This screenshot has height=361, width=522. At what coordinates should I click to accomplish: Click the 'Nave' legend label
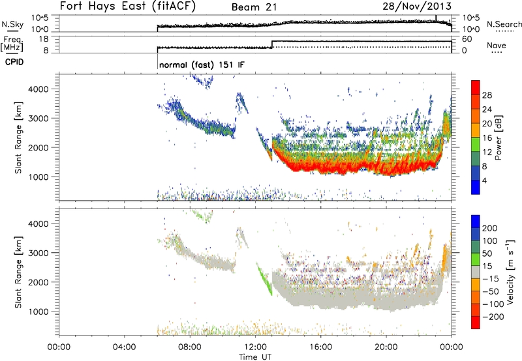tap(497, 46)
